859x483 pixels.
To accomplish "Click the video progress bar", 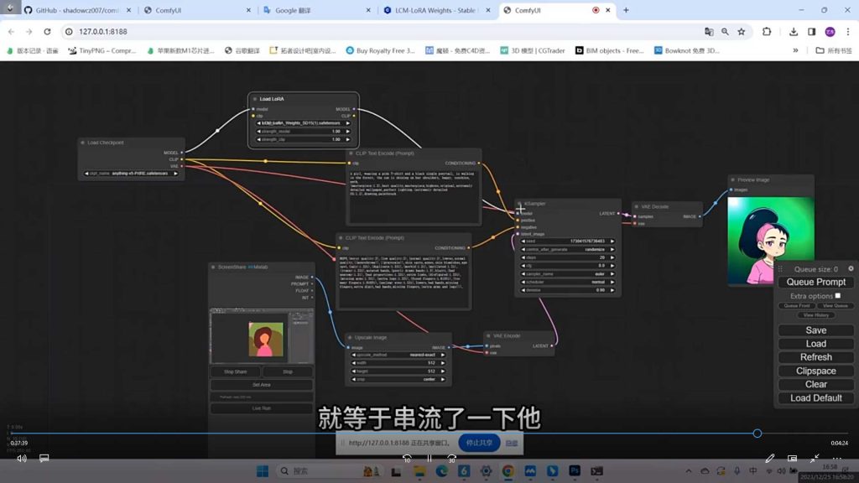I will pyautogui.click(x=419, y=434).
